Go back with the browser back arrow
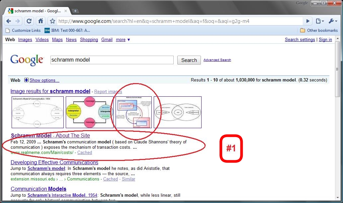Screen dimensions: 343x203 (9, 21)
